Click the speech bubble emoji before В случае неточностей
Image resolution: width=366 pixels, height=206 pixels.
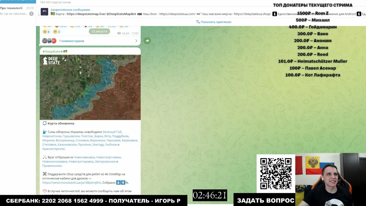45,191
